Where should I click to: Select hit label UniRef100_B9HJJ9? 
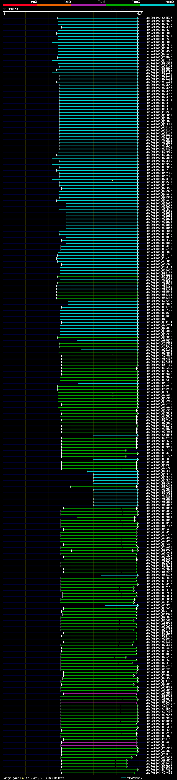click(x=159, y=745)
